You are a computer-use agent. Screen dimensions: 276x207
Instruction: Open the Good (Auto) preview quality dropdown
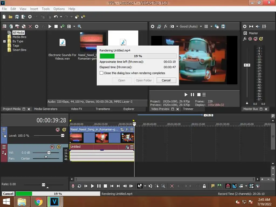pos(201,26)
